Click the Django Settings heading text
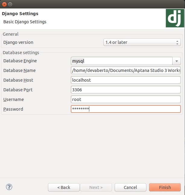185x195 pixels. pyautogui.click(x=20, y=14)
